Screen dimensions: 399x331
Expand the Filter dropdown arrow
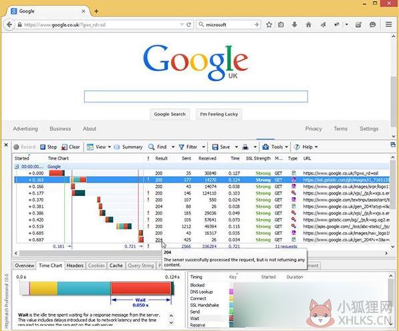(x=204, y=147)
